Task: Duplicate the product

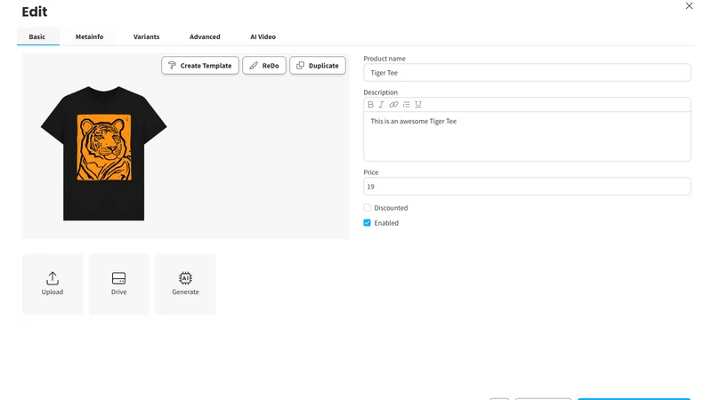Action: pos(318,65)
